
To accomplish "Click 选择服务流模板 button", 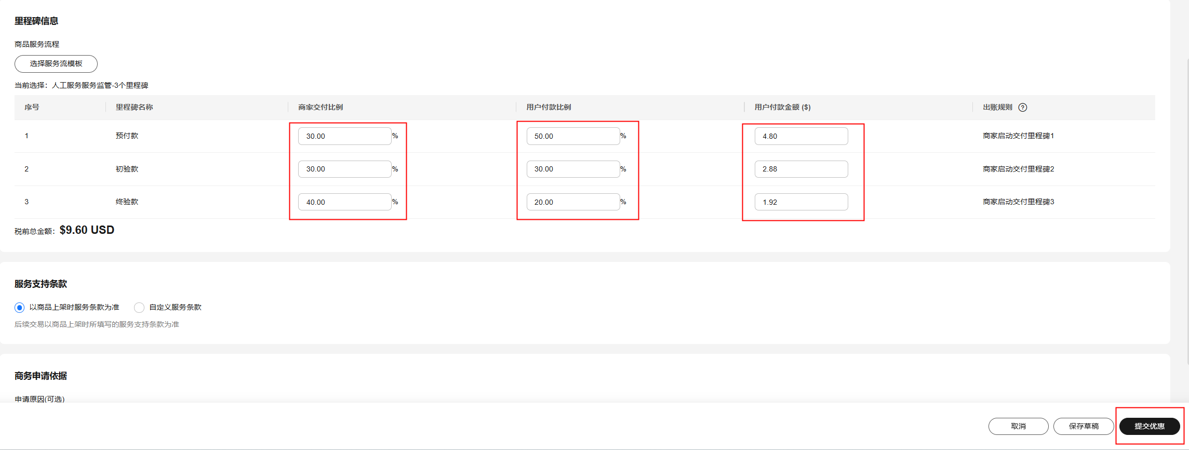I will pyautogui.click(x=56, y=64).
